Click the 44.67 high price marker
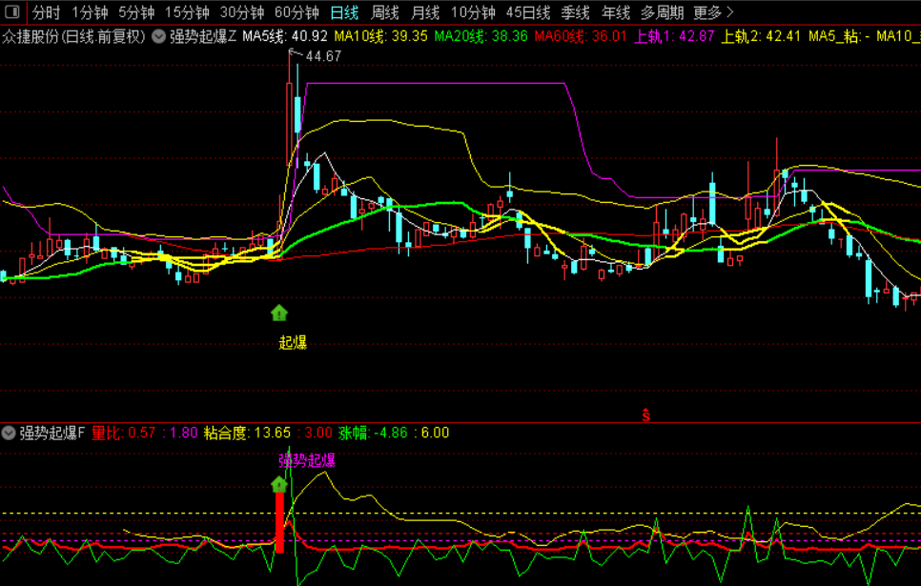The width and height of the screenshot is (921, 586). click(323, 56)
